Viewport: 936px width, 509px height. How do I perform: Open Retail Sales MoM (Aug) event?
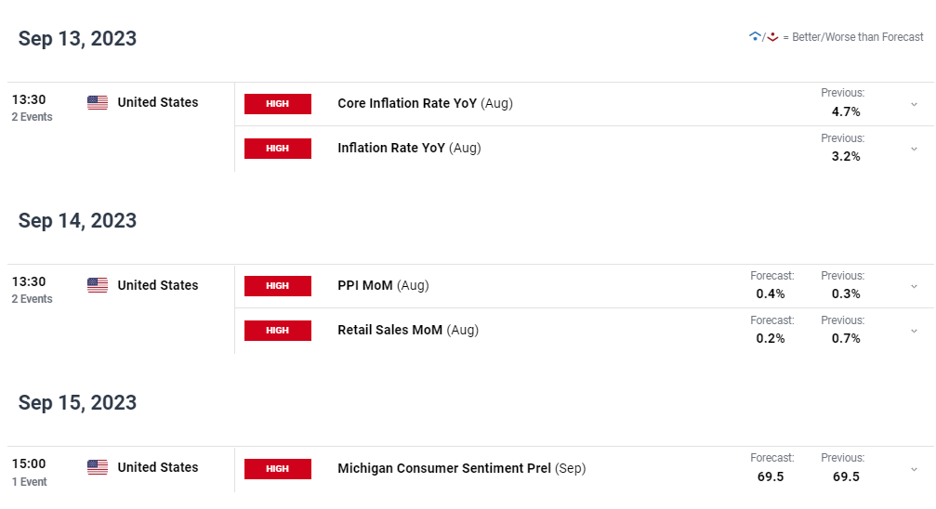[408, 330]
